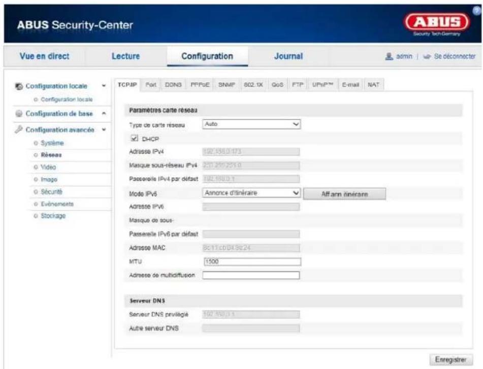
Task: Click the Serveur DNS section heading
Action: click(147, 300)
